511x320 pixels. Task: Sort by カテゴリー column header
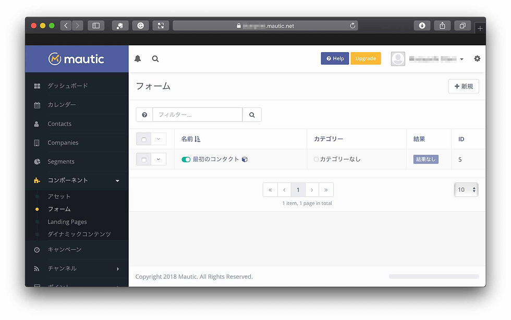(328, 139)
